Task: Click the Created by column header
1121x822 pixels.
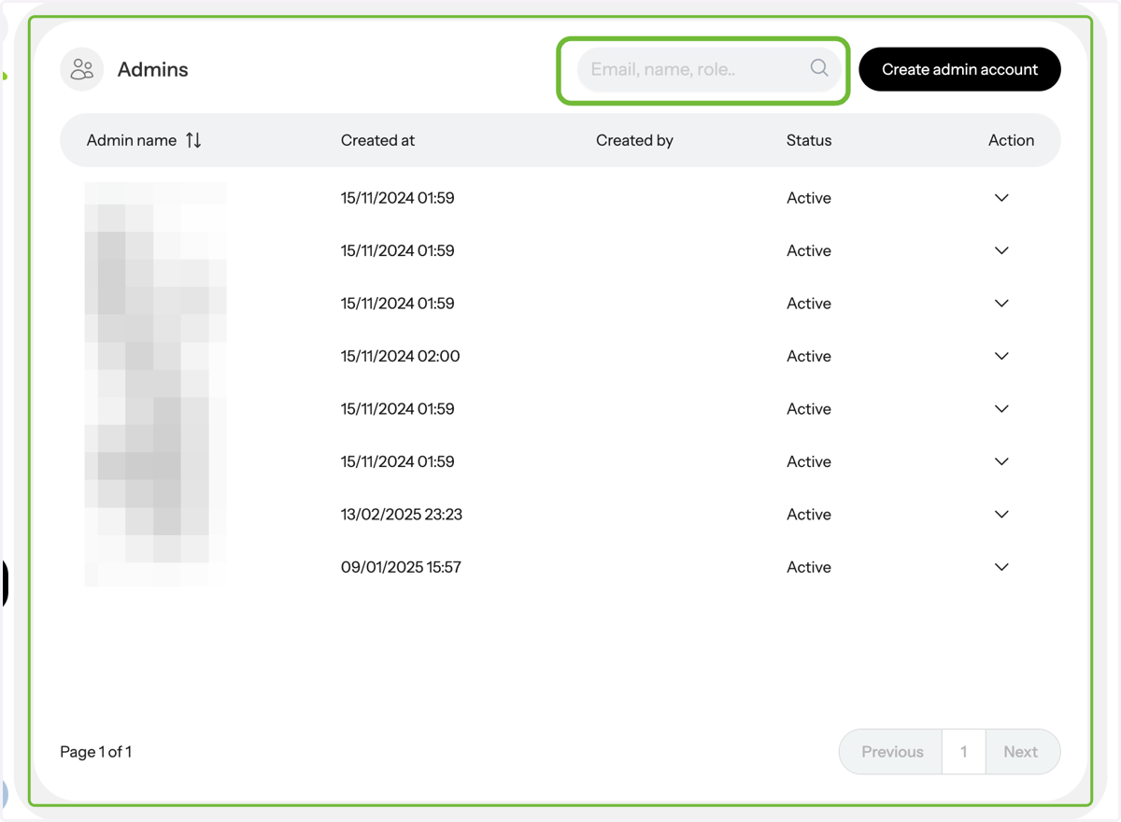Action: 634,140
